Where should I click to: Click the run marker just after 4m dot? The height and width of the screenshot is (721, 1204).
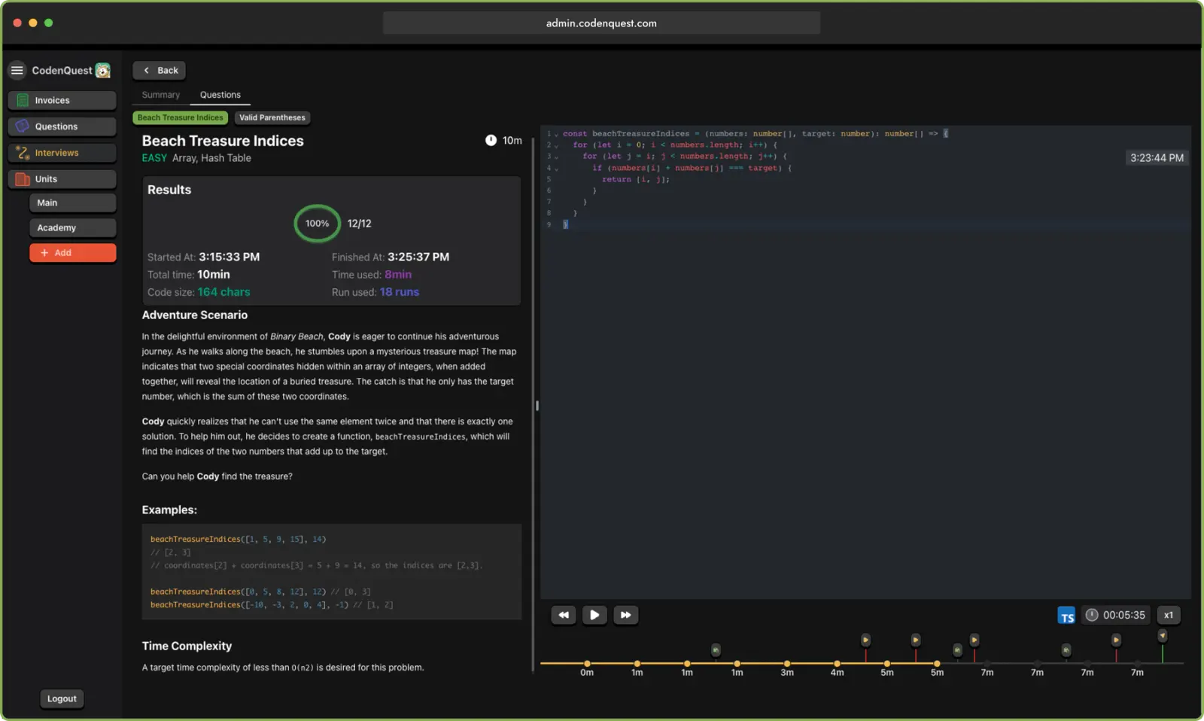coord(865,640)
